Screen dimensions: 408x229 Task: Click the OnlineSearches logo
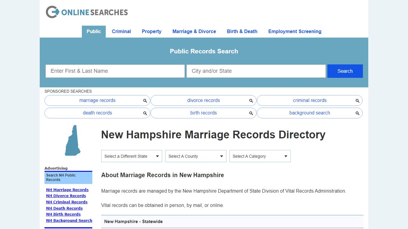tap(87, 12)
